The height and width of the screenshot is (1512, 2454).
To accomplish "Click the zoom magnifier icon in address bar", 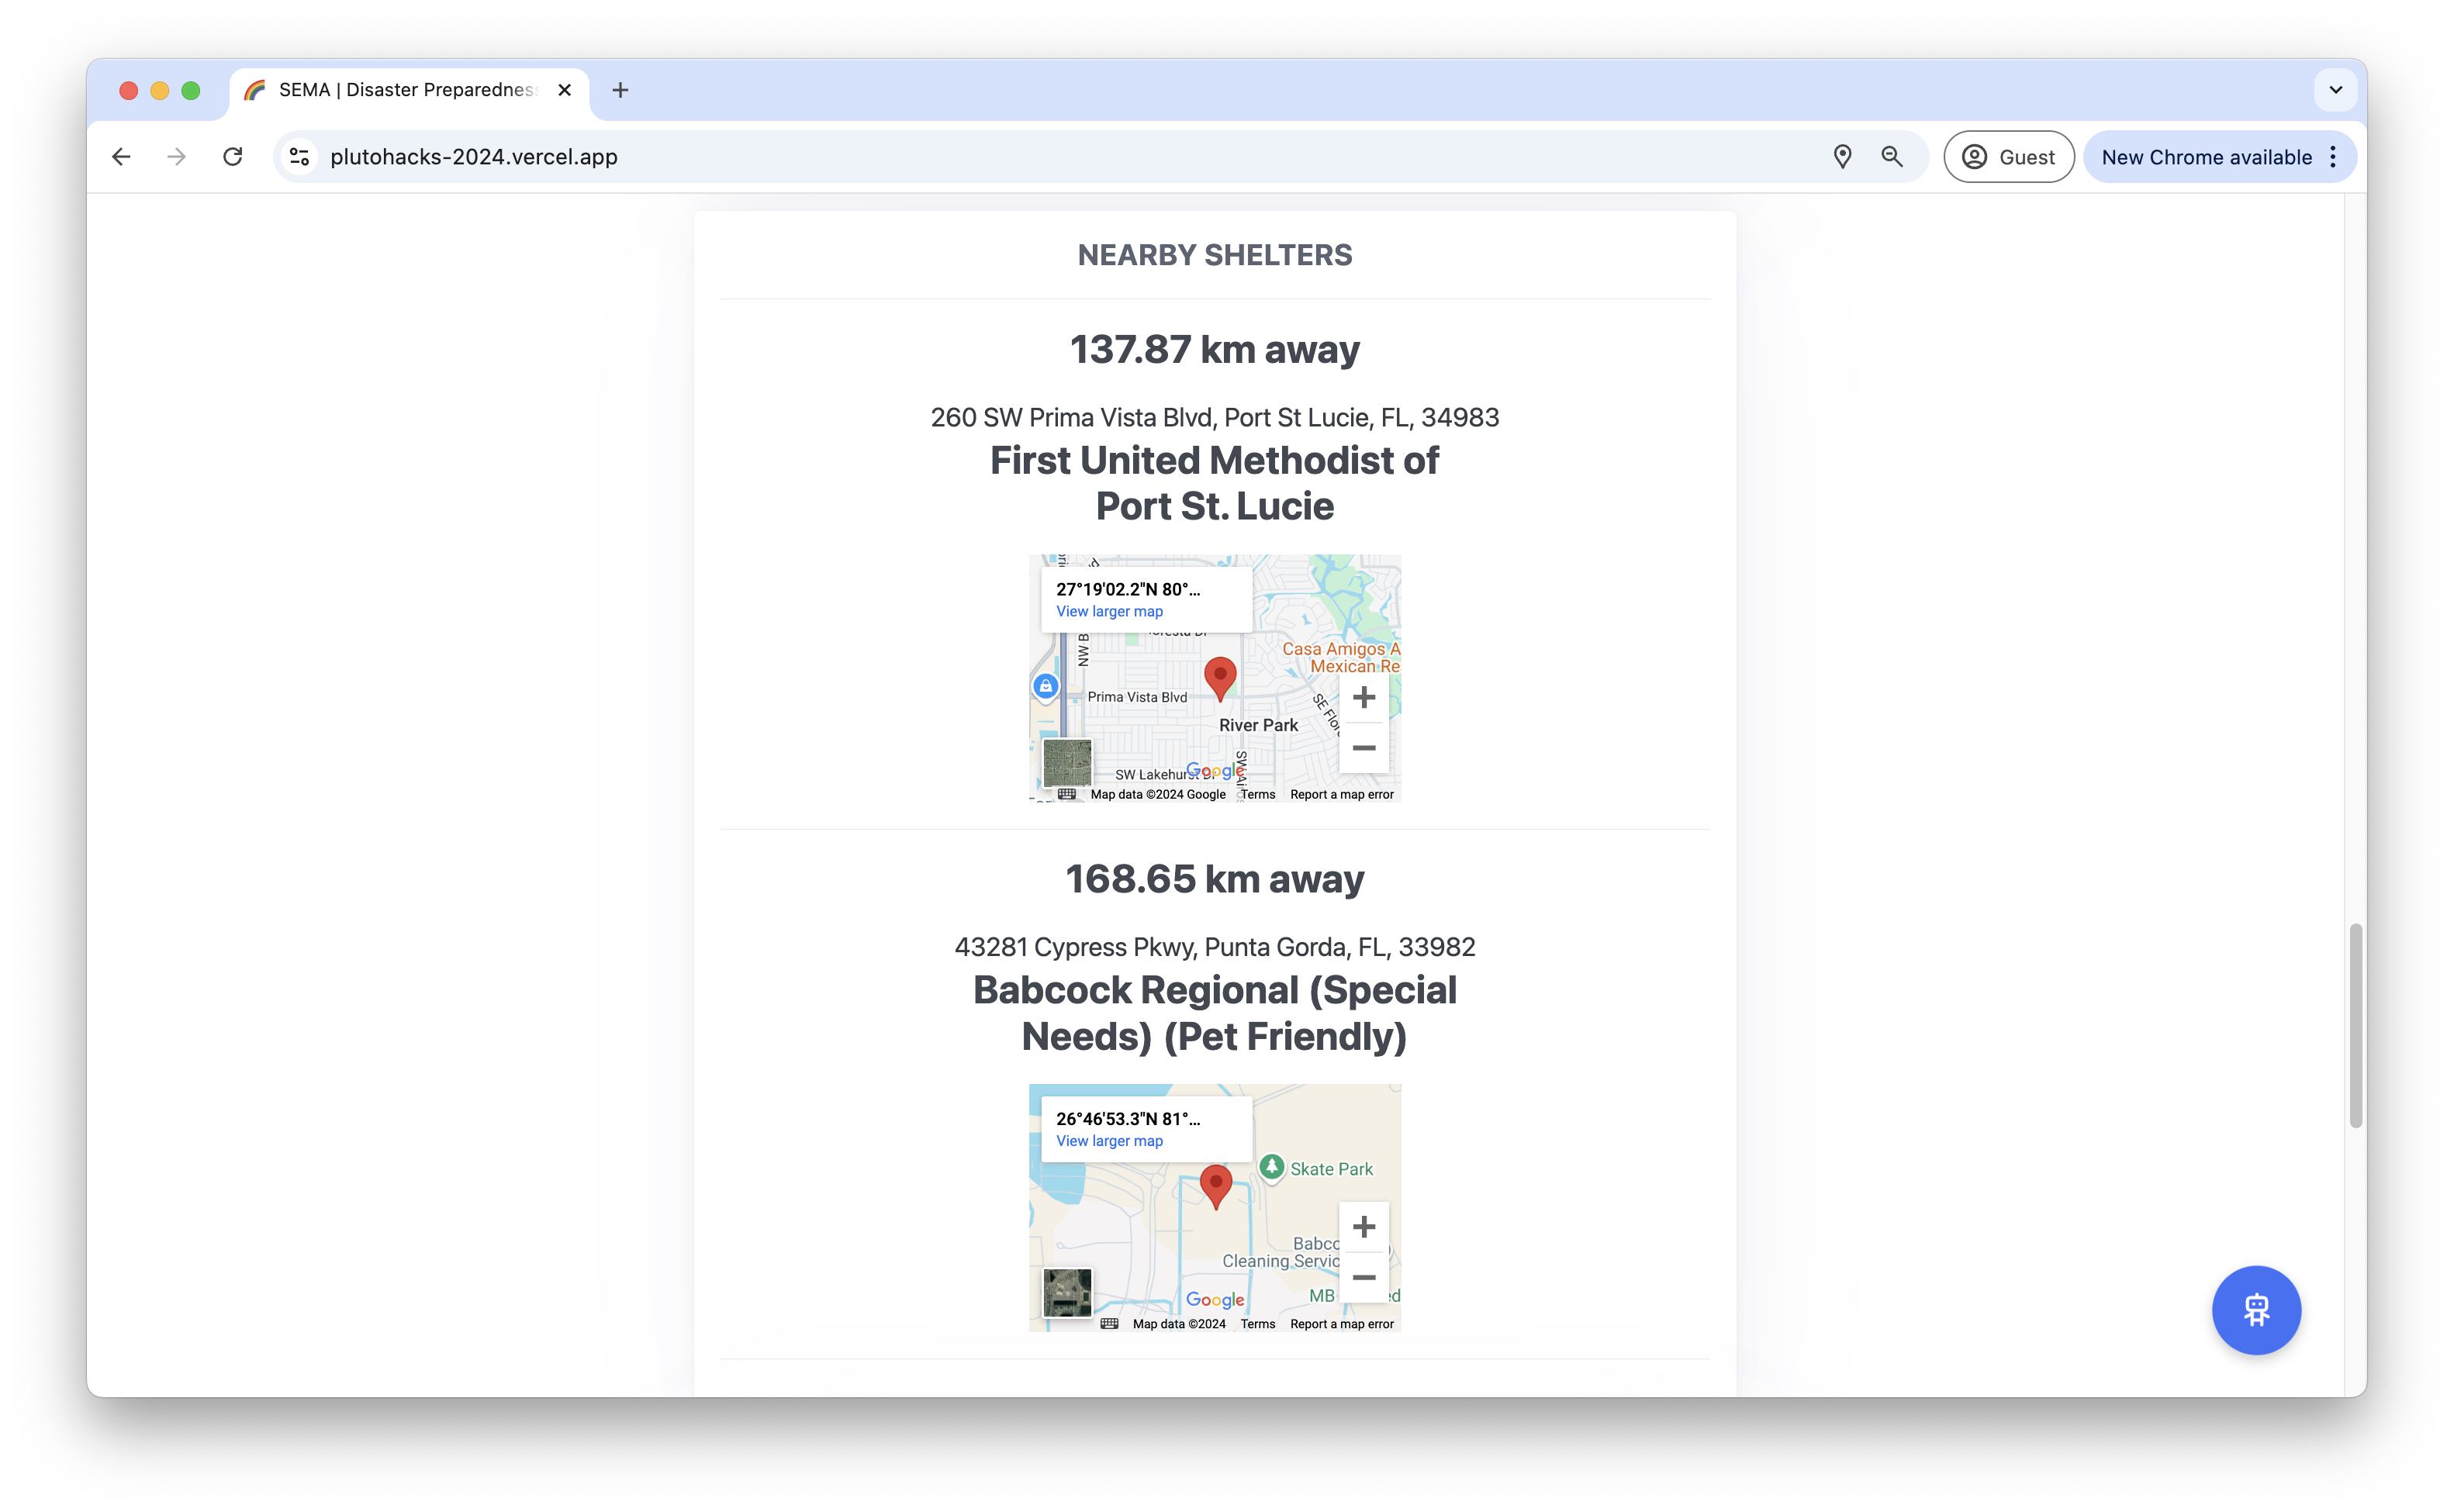I will click(1891, 157).
